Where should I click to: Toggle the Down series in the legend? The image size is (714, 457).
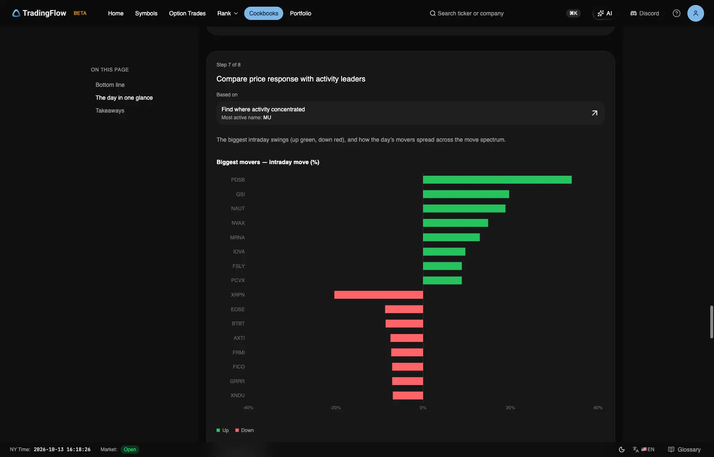click(245, 430)
